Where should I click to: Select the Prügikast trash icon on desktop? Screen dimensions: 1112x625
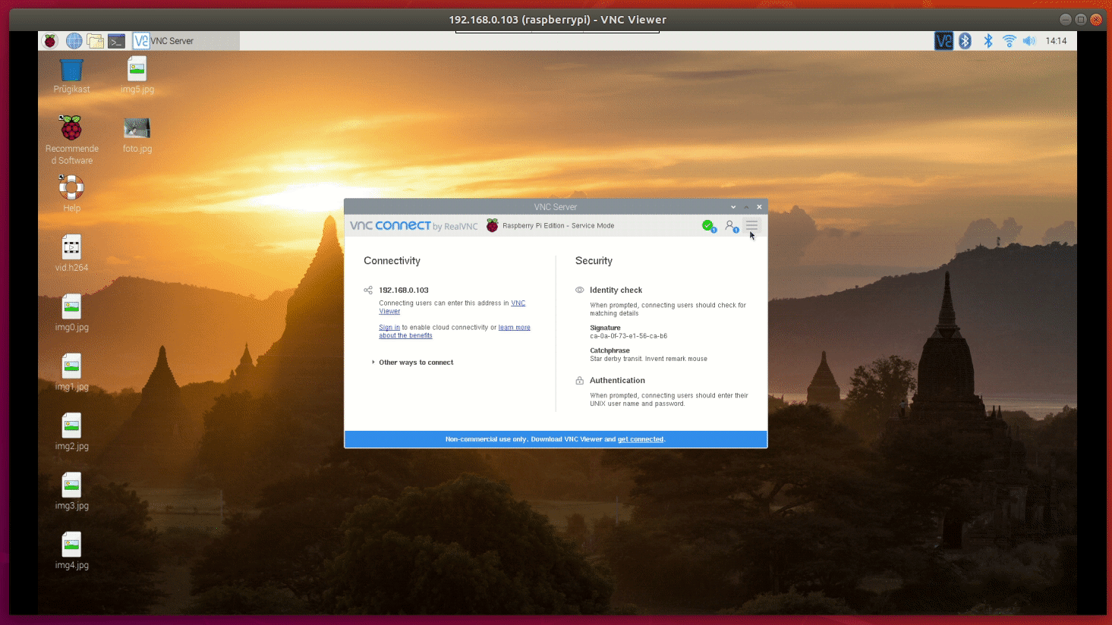tap(71, 71)
